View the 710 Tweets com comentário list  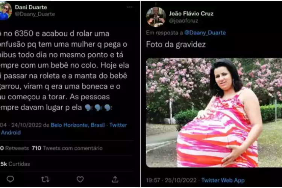point(67,148)
